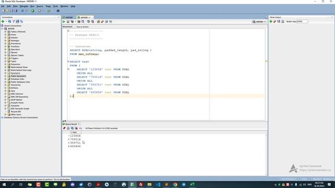Click the Commit icon in worksheet toolbar
The image size is (335, 188).
pos(88,21)
